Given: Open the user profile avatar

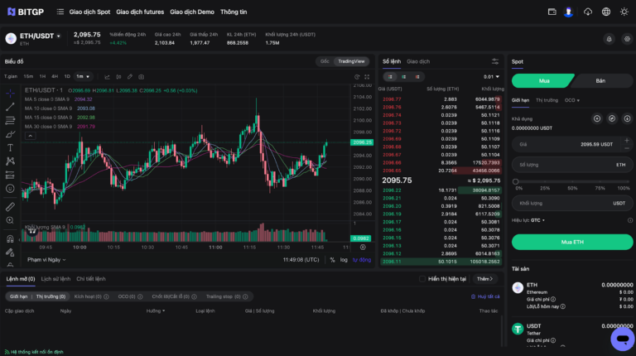Looking at the screenshot, I should 568,12.
